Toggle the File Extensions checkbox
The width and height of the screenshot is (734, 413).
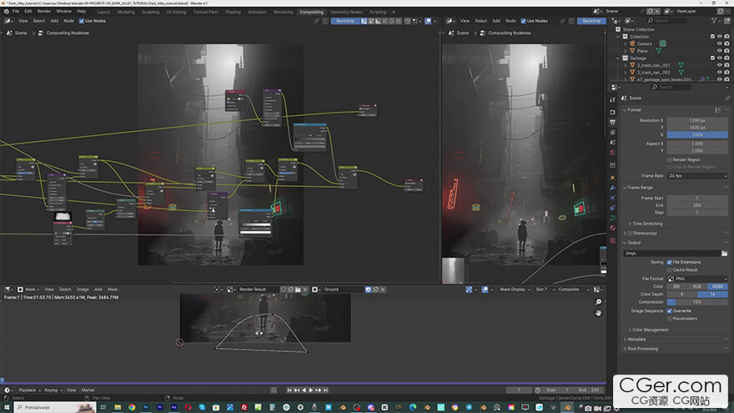tap(670, 262)
